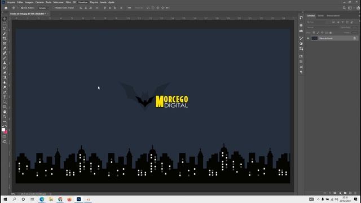This screenshot has width=361, height=203.
Task: Select the Crop tool
Action: (x=5, y=38)
